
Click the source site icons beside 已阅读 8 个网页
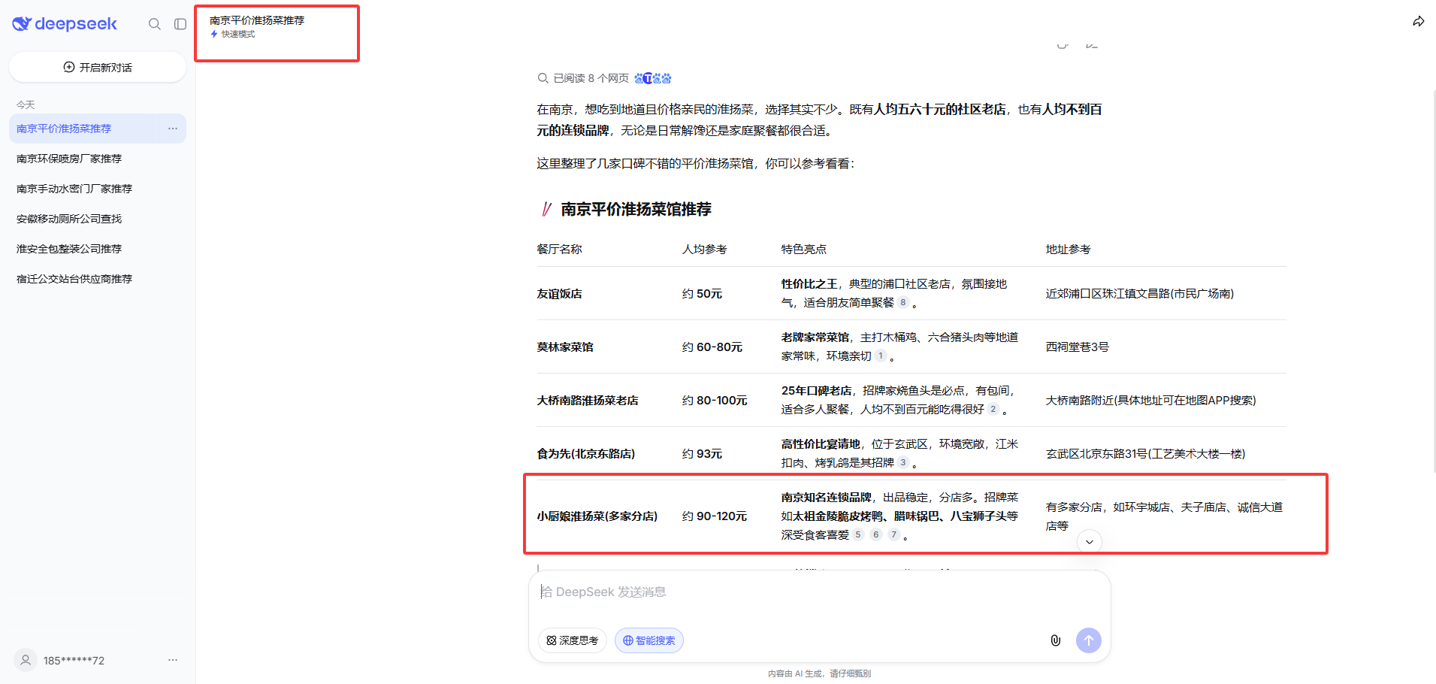tap(653, 78)
